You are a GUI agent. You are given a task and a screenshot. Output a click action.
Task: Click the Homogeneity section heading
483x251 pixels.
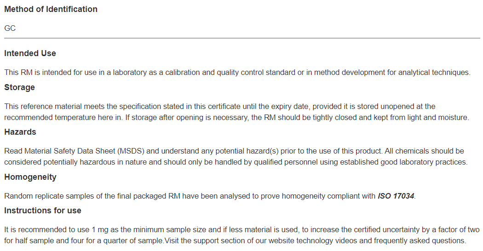pyautogui.click(x=30, y=177)
